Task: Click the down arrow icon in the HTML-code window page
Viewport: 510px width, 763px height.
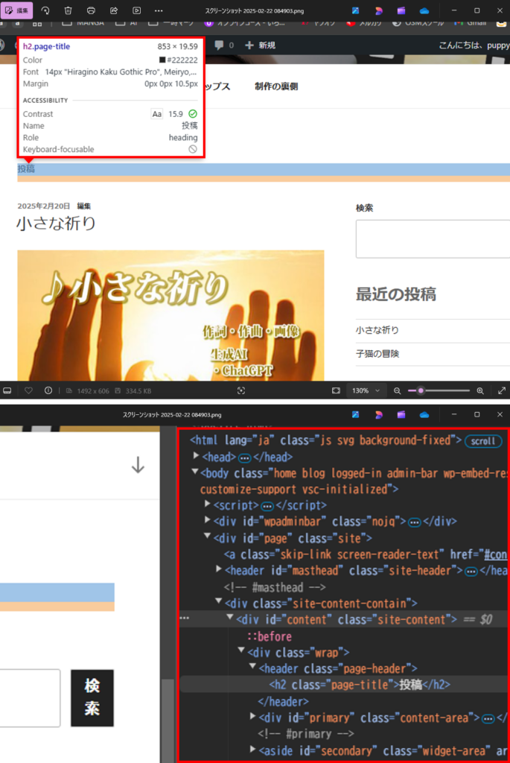Action: 138,465
